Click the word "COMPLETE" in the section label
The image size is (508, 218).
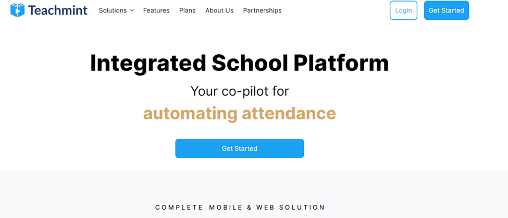pyautogui.click(x=179, y=208)
